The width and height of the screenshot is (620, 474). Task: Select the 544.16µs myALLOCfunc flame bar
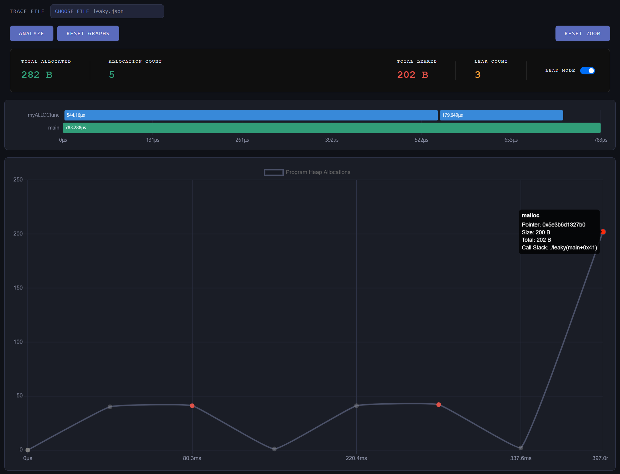[251, 115]
